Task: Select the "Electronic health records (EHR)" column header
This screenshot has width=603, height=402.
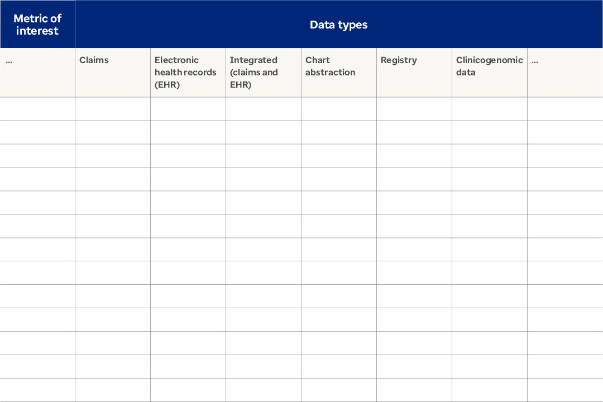Action: click(188, 72)
